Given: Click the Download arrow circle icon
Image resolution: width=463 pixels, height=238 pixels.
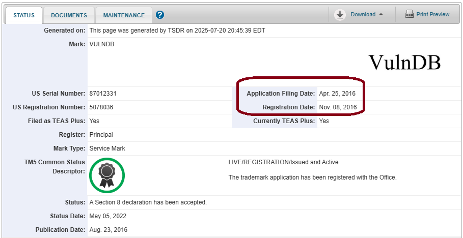Looking at the screenshot, I should coord(340,15).
